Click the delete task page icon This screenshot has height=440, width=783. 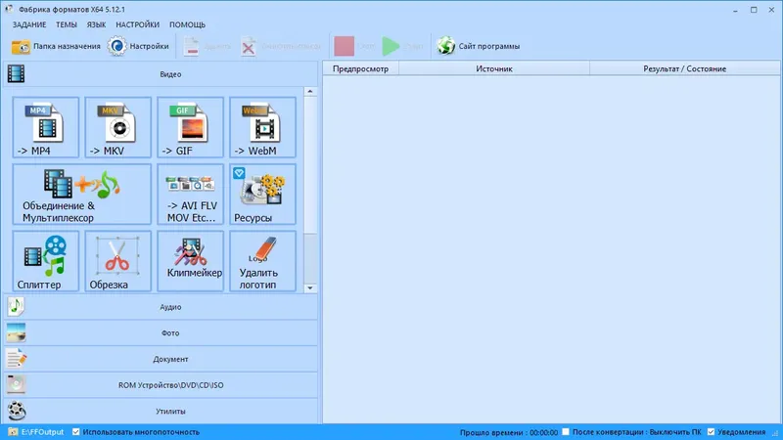pos(191,46)
